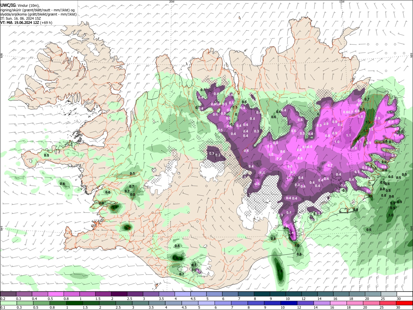Click the '1.6' rain value off south coast
The height and width of the screenshot is (310, 413).
click(x=280, y=271)
